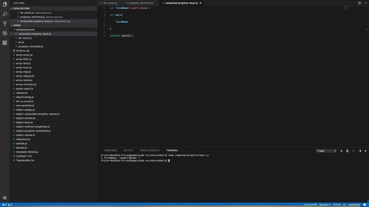
Task: Click the Spaces indentation setting
Action: coord(325,205)
